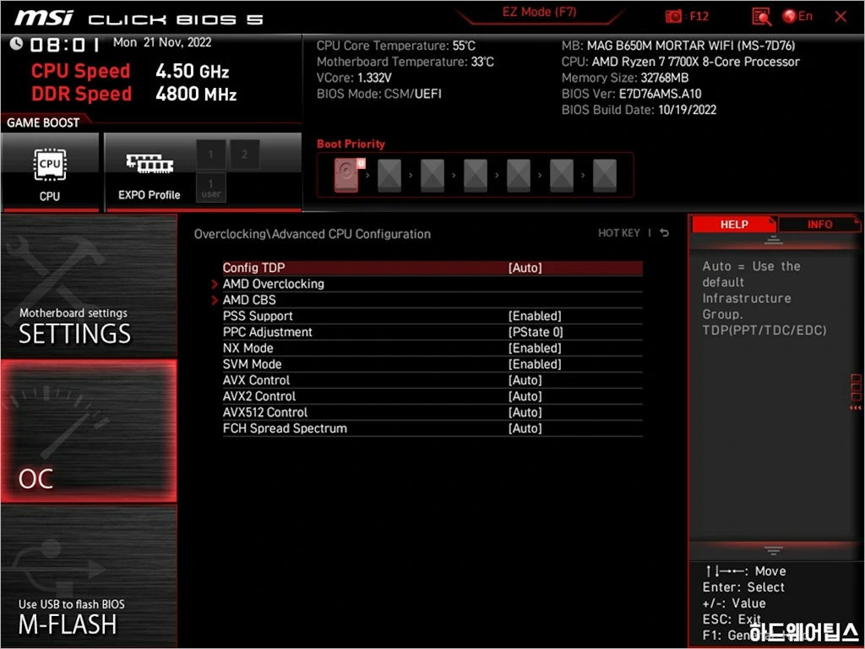Screen dimensions: 865x649
Task: Close the BIOS with the X icon
Action: click(841, 17)
